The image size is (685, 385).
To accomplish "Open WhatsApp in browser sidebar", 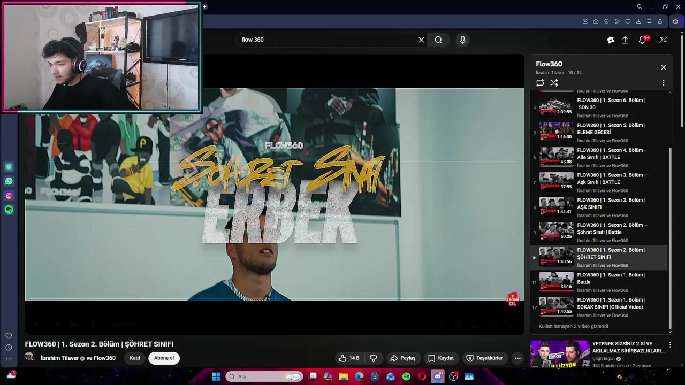I will click(9, 181).
